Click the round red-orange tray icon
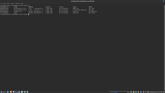Image resolution: width=165 pixels, height=93 pixels. [138, 92]
